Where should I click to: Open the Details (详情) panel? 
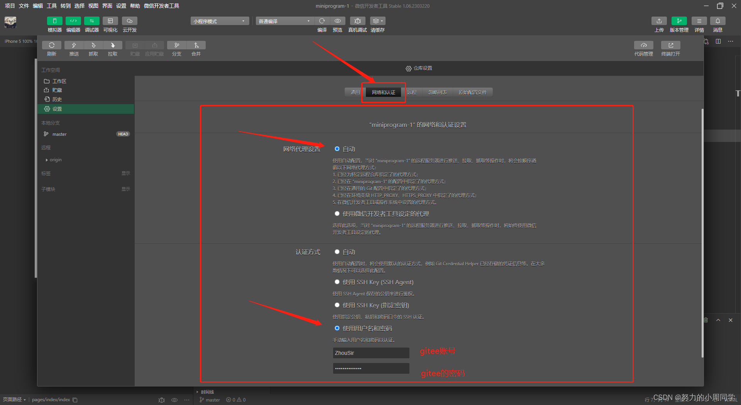pos(699,21)
